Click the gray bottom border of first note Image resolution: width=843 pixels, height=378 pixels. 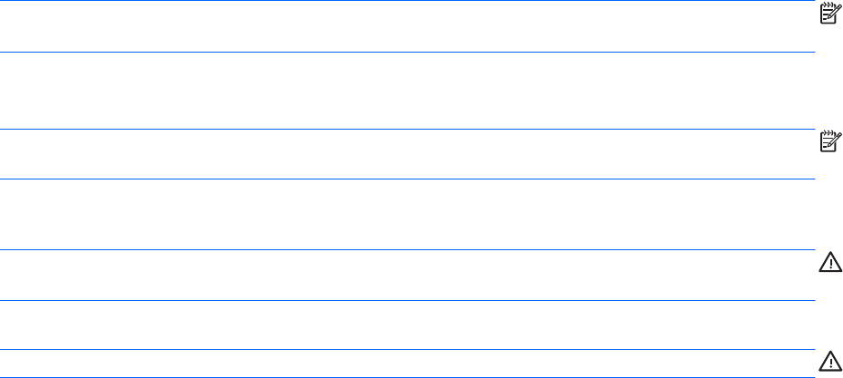[x=406, y=52]
